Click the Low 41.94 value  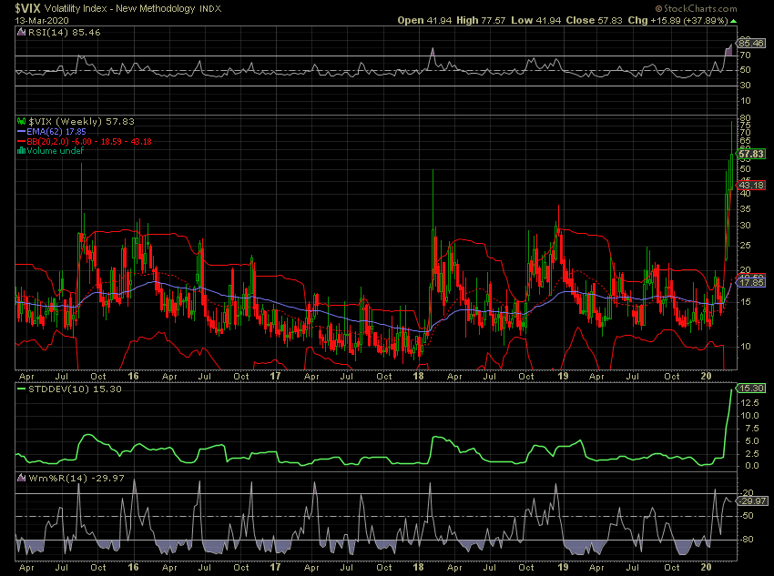click(x=536, y=20)
